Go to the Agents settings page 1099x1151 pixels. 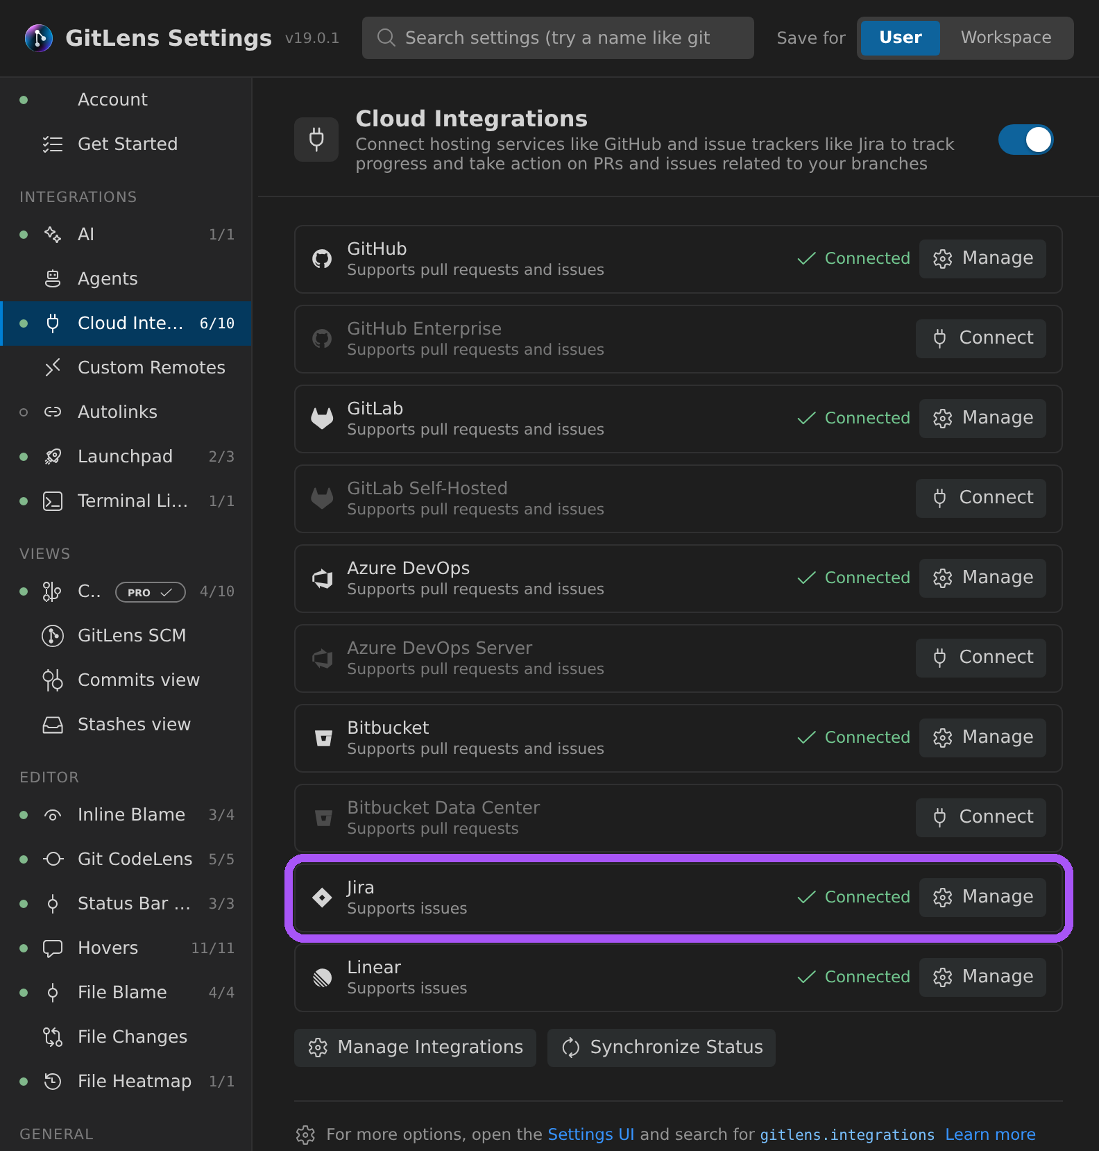click(126, 279)
